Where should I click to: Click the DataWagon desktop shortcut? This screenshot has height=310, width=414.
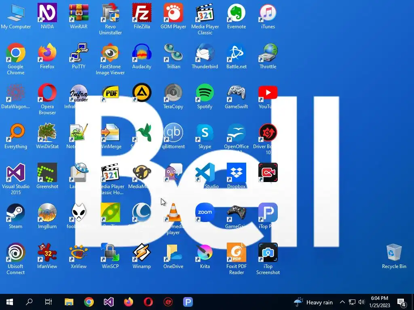(16, 93)
